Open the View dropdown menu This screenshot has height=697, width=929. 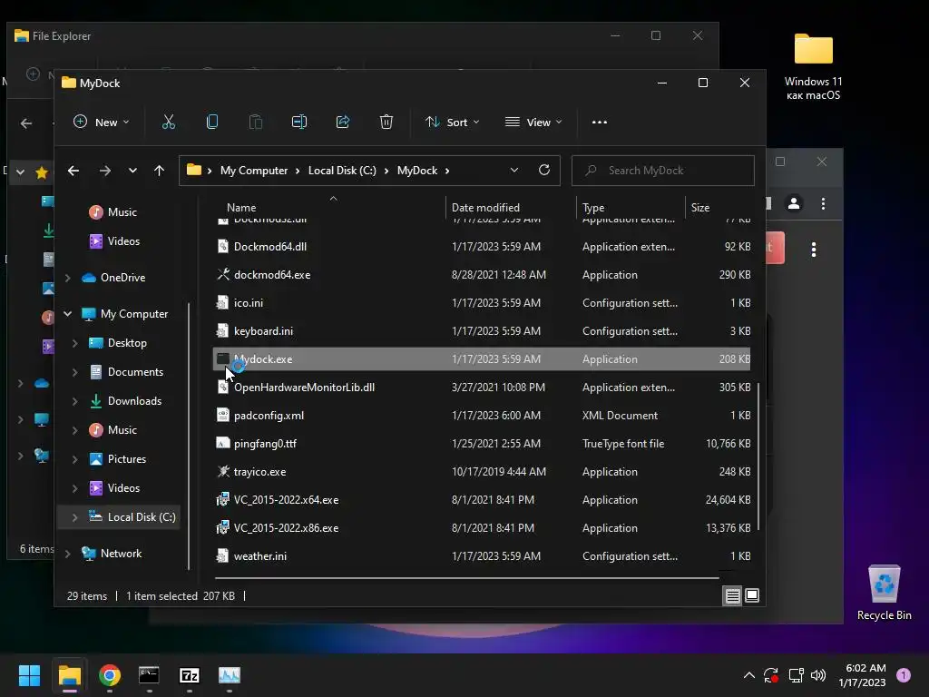(533, 123)
